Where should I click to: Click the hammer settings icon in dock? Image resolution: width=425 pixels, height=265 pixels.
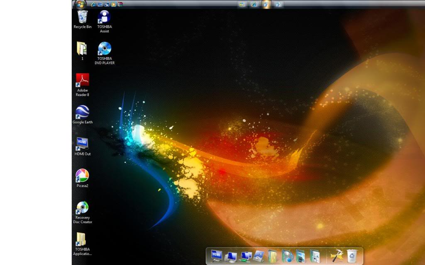(x=337, y=256)
